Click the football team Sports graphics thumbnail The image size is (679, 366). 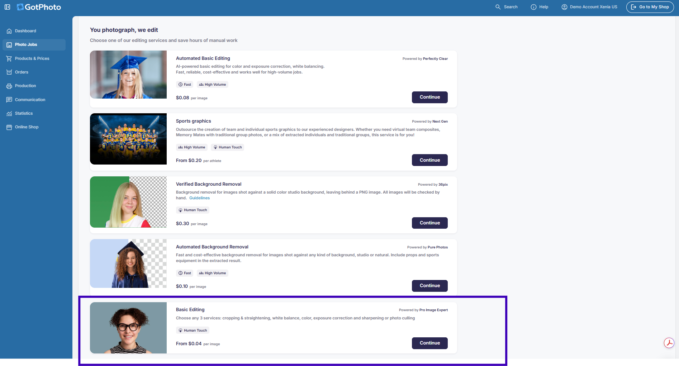point(128,139)
